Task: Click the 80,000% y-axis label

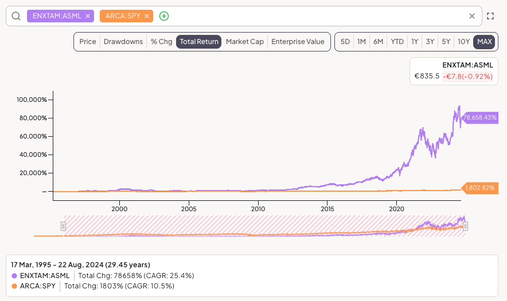Action: pos(33,118)
